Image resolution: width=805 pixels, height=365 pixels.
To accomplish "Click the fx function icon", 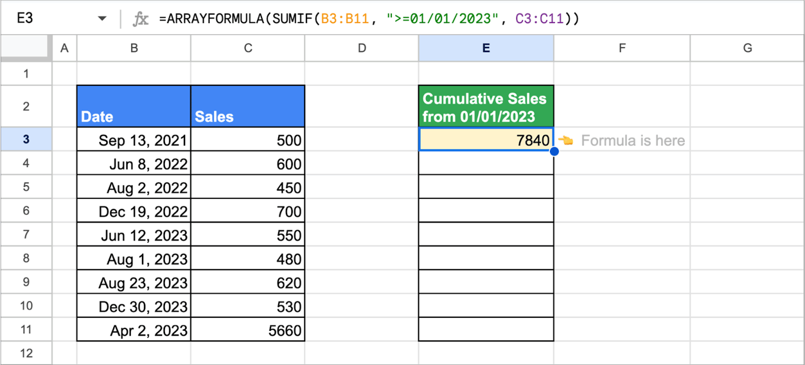I will (x=140, y=19).
